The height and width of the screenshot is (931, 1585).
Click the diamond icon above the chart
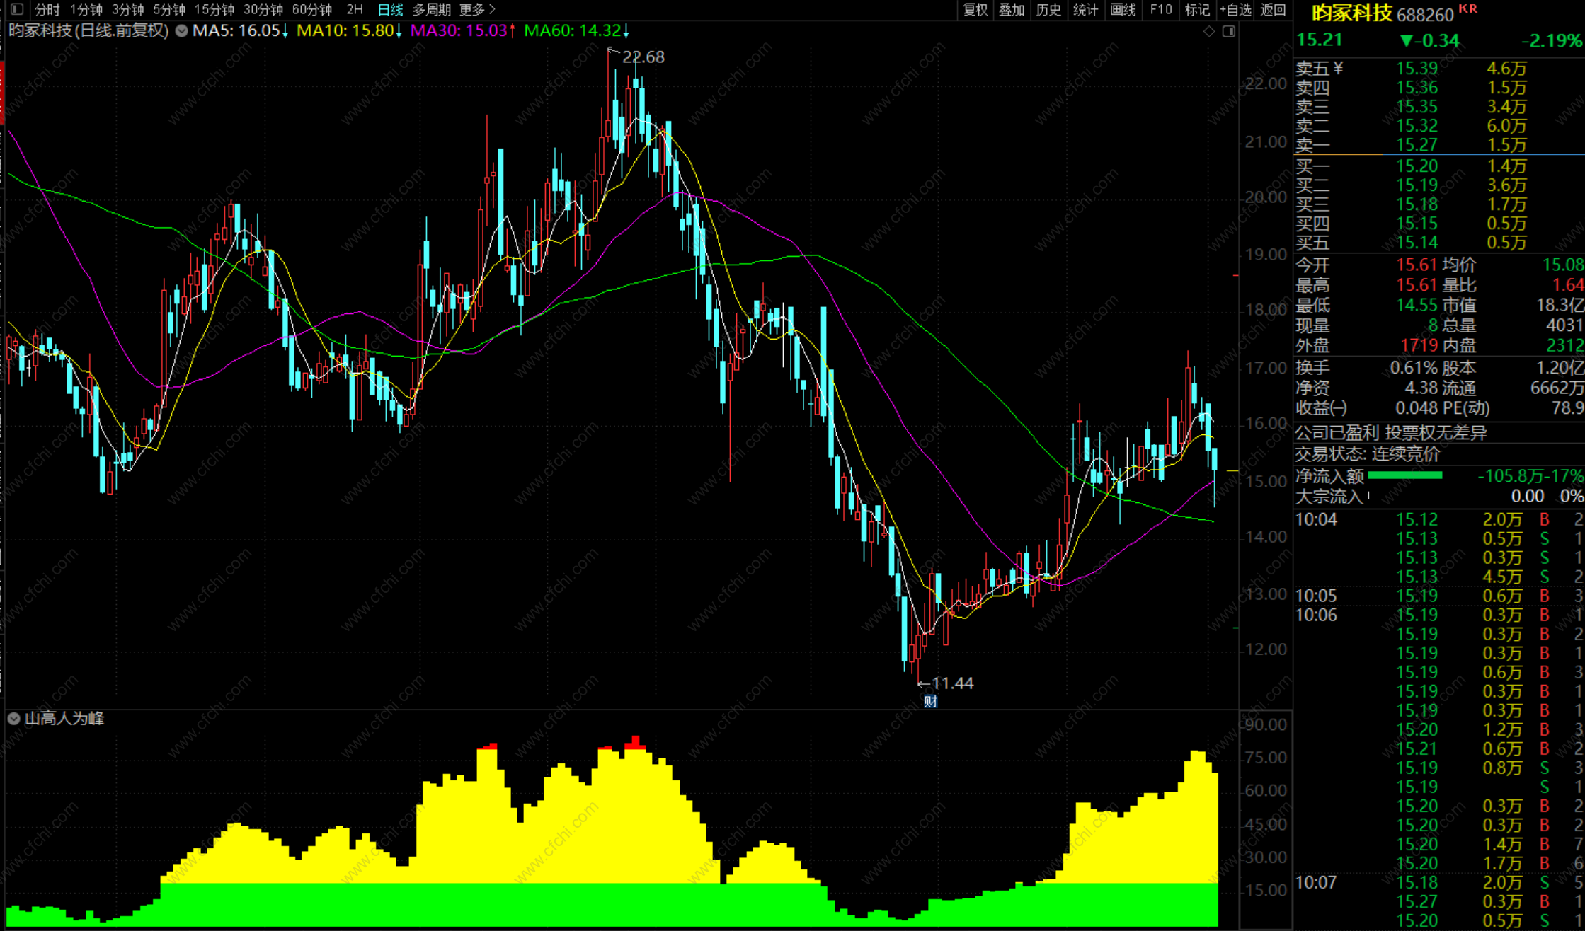[x=1209, y=31]
